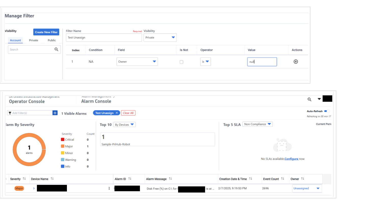Check the Is Not checkbox

click(x=181, y=62)
